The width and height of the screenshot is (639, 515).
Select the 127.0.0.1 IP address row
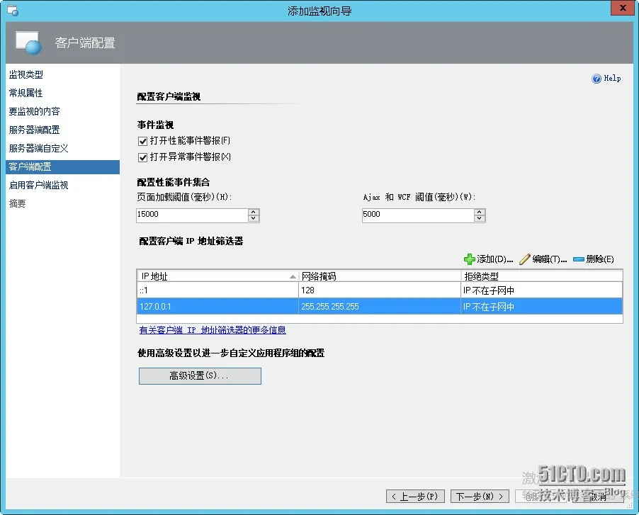click(380, 307)
